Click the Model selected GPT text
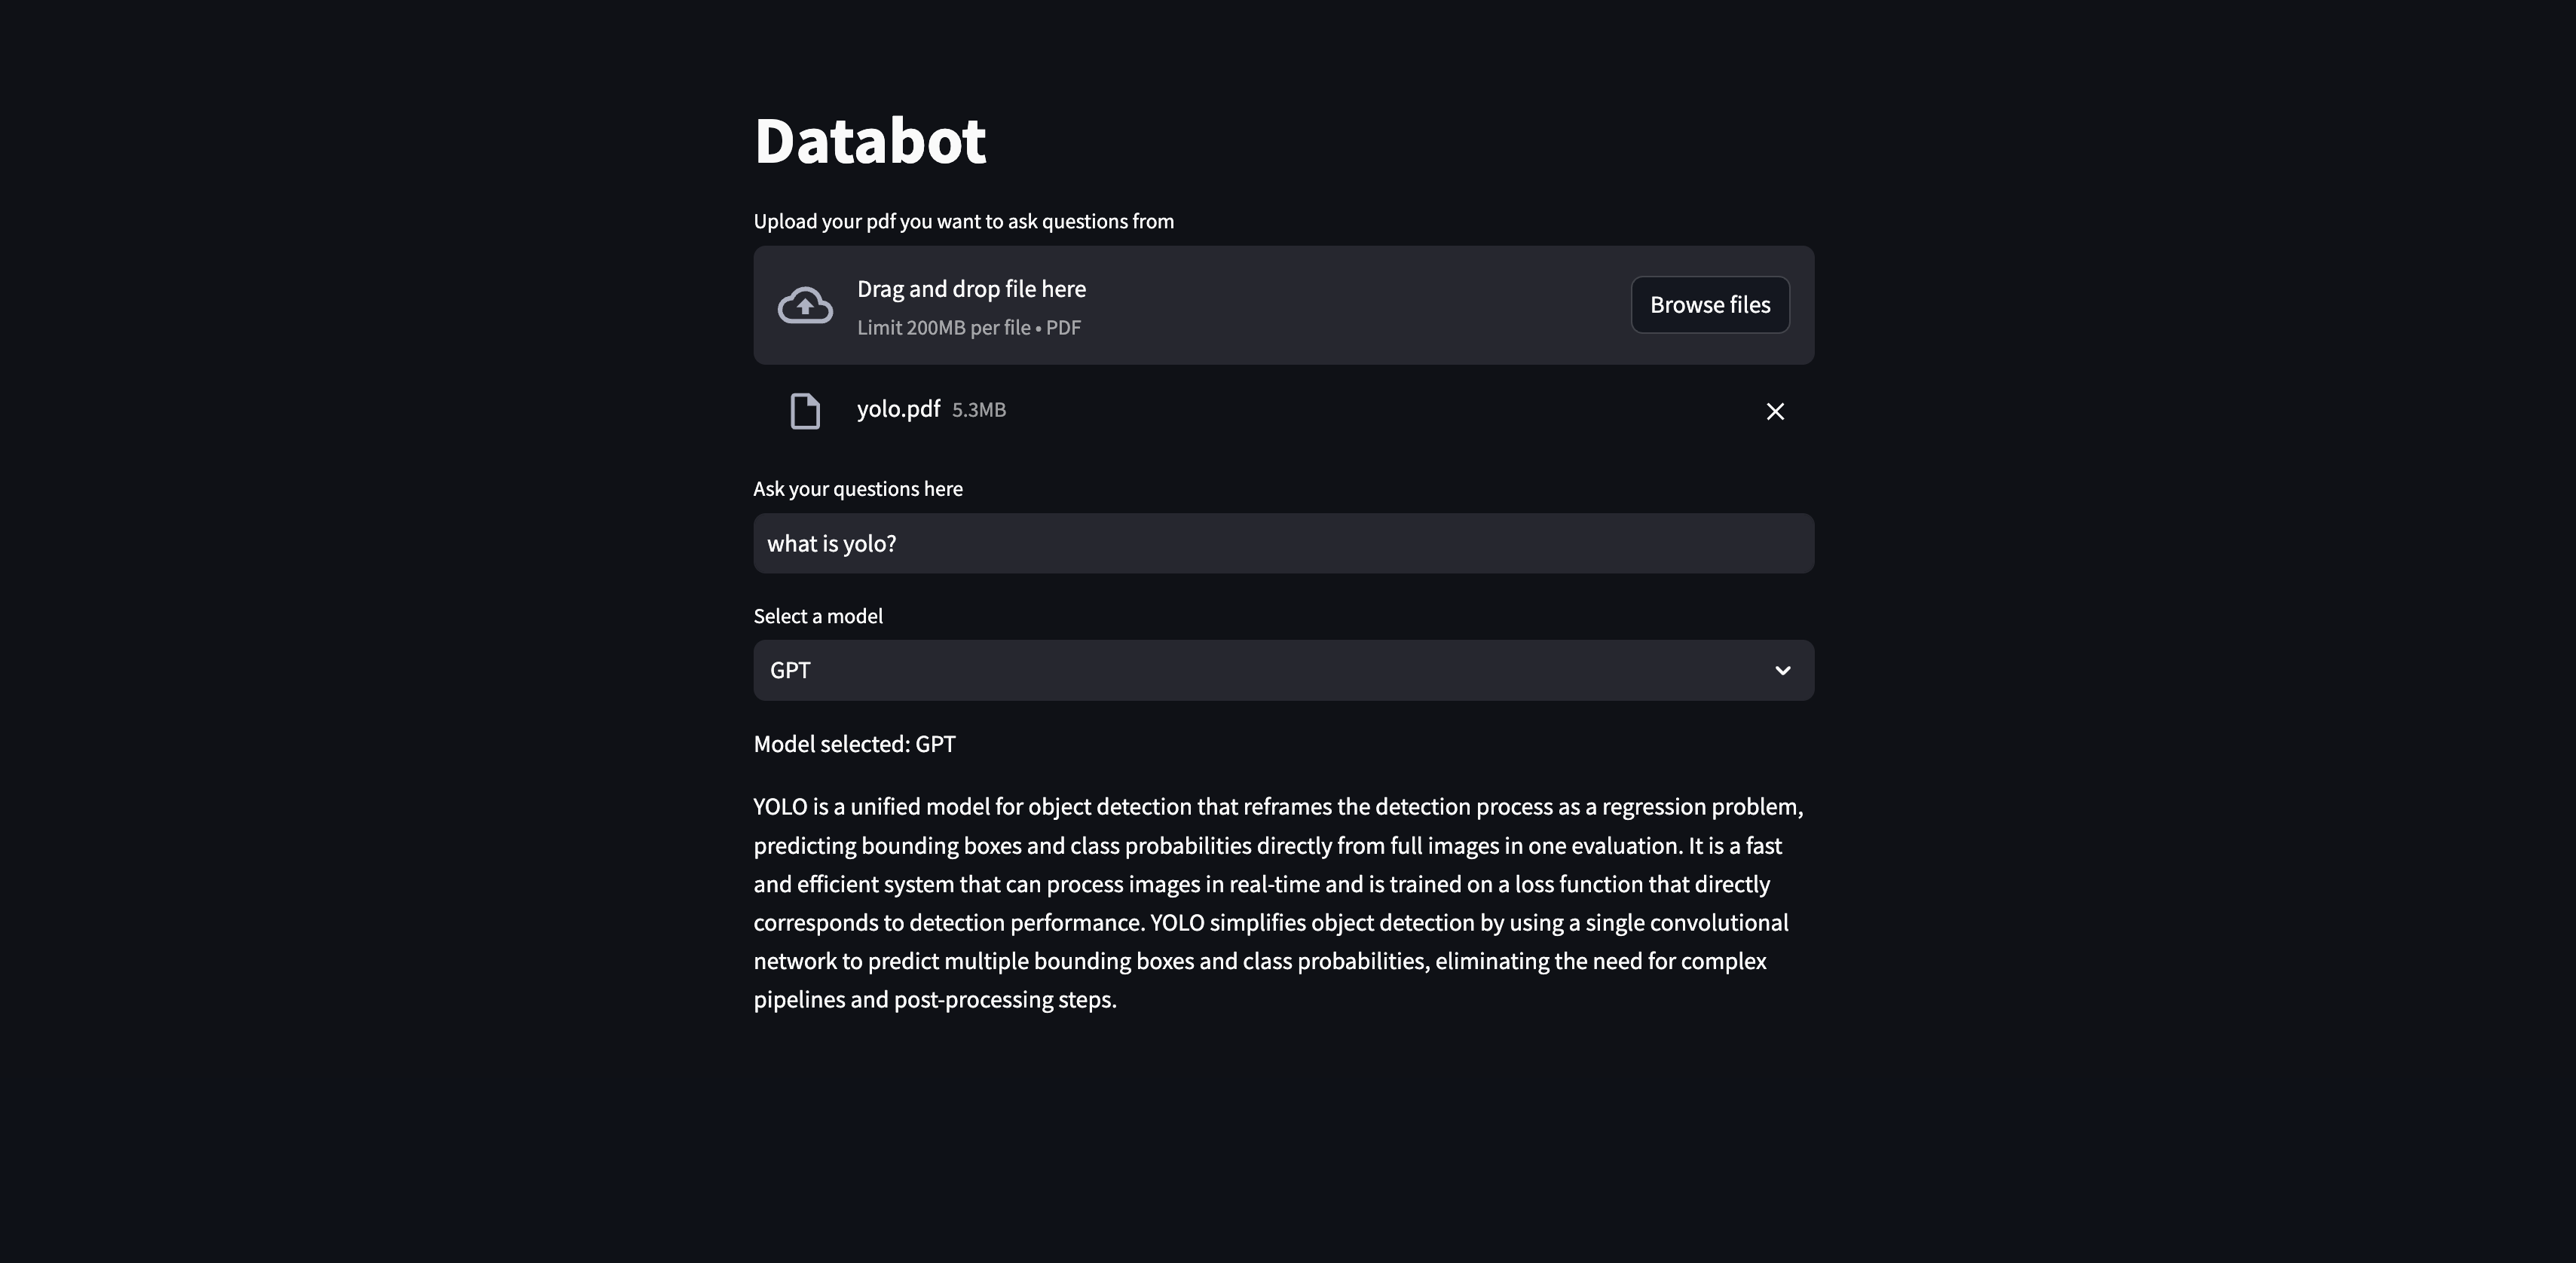The width and height of the screenshot is (2576, 1263). pyautogui.click(x=854, y=743)
